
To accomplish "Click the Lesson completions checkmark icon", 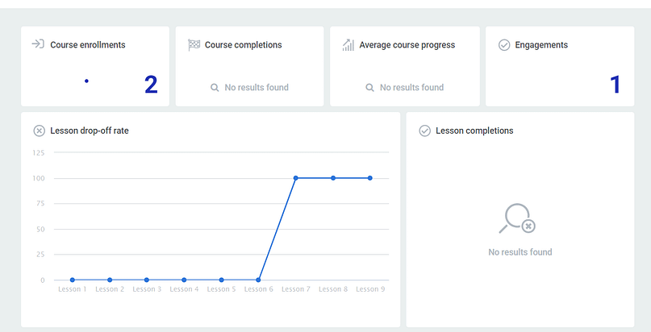I will click(425, 131).
